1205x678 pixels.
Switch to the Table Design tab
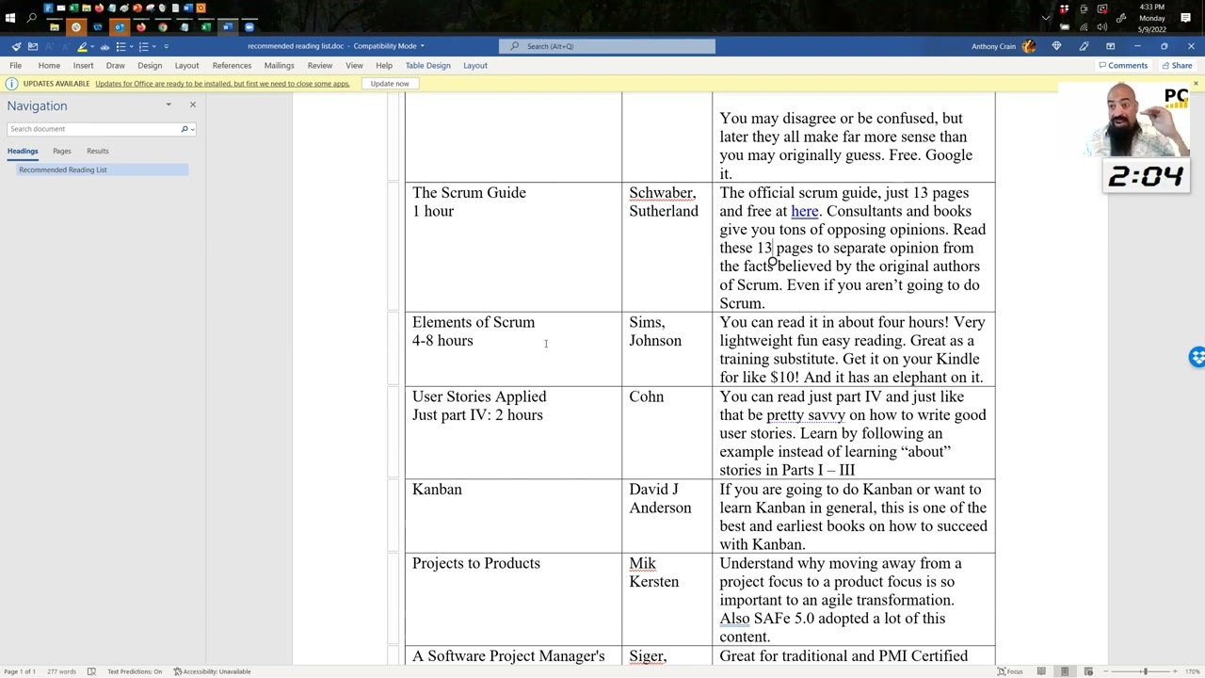coord(427,65)
